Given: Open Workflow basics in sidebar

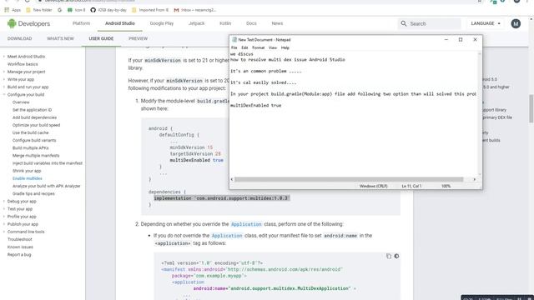Looking at the screenshot, I should (23, 64).
